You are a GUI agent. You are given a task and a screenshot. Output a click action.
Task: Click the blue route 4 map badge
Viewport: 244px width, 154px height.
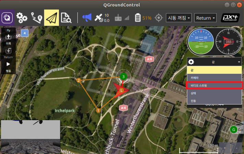[x=25, y=33]
